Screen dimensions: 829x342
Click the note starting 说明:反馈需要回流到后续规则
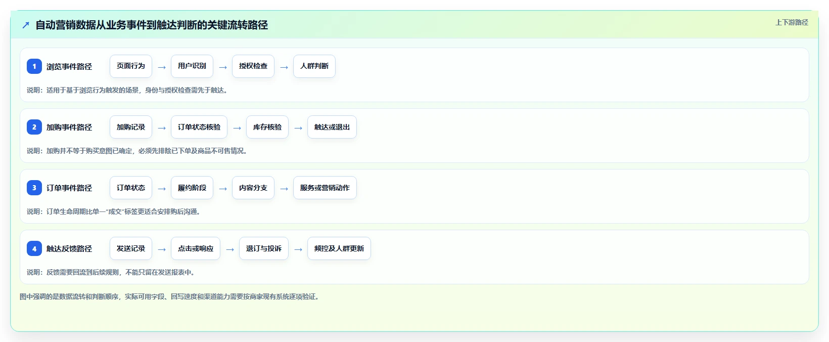point(112,272)
